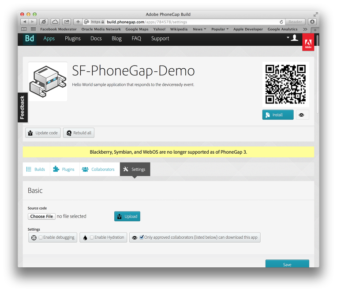The height and width of the screenshot is (292, 337).
Task: Click the Upload button
Action: 127,216
